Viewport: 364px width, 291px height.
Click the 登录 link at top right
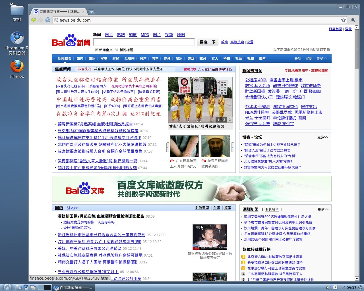click(x=348, y=29)
